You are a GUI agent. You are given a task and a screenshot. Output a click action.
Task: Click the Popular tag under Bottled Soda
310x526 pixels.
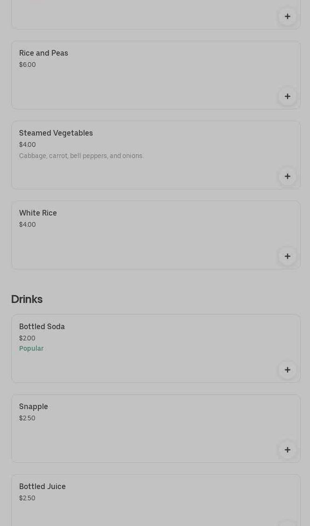[31, 349]
